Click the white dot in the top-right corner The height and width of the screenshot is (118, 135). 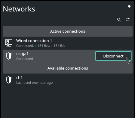click(x=129, y=6)
